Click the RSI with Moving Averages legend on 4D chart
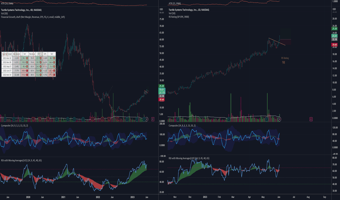The height and width of the screenshot is (200, 340). (22, 160)
